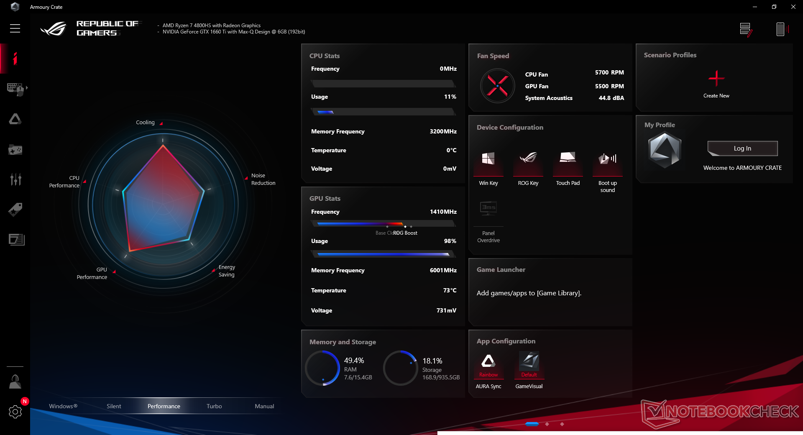The image size is (803, 435).
Task: Click the GPU Voltage 731mV value
Action: click(x=446, y=310)
